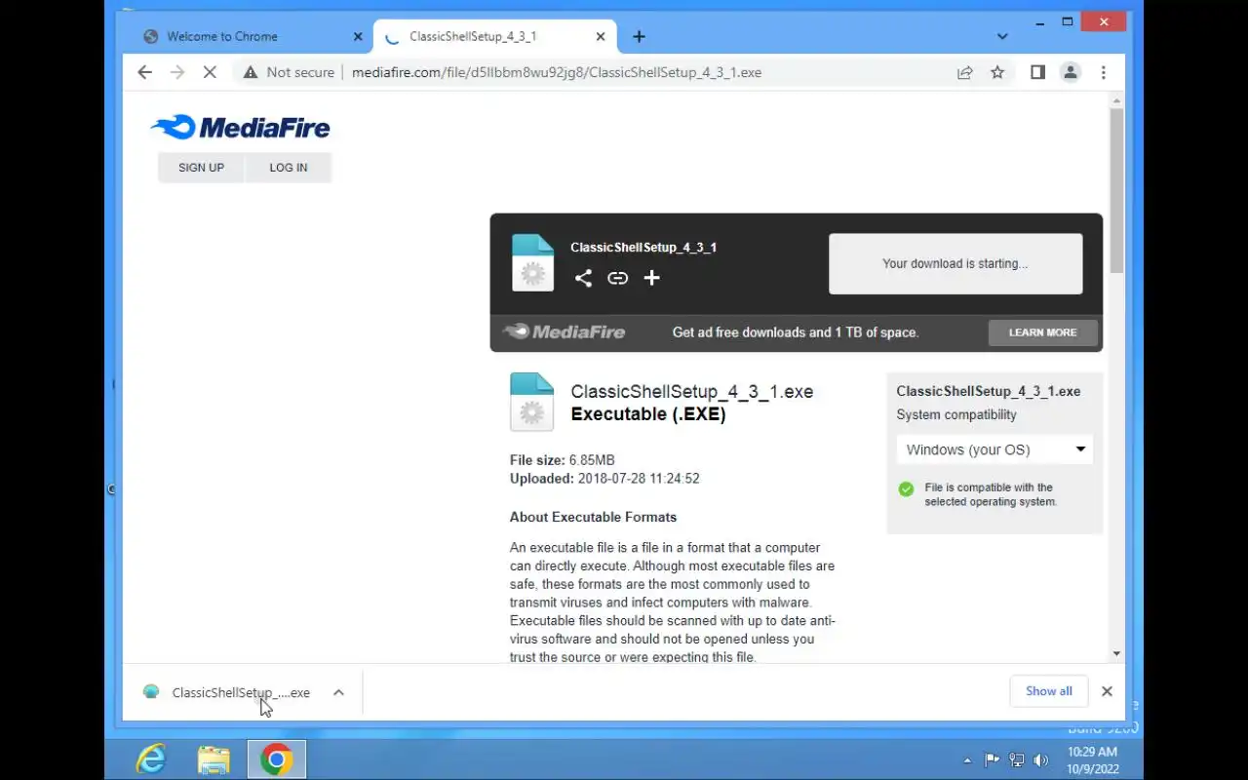Screen dimensions: 1248x780
Task: Click the ClassicShellSetup_4_3_1.exe heading
Action: [x=692, y=391]
